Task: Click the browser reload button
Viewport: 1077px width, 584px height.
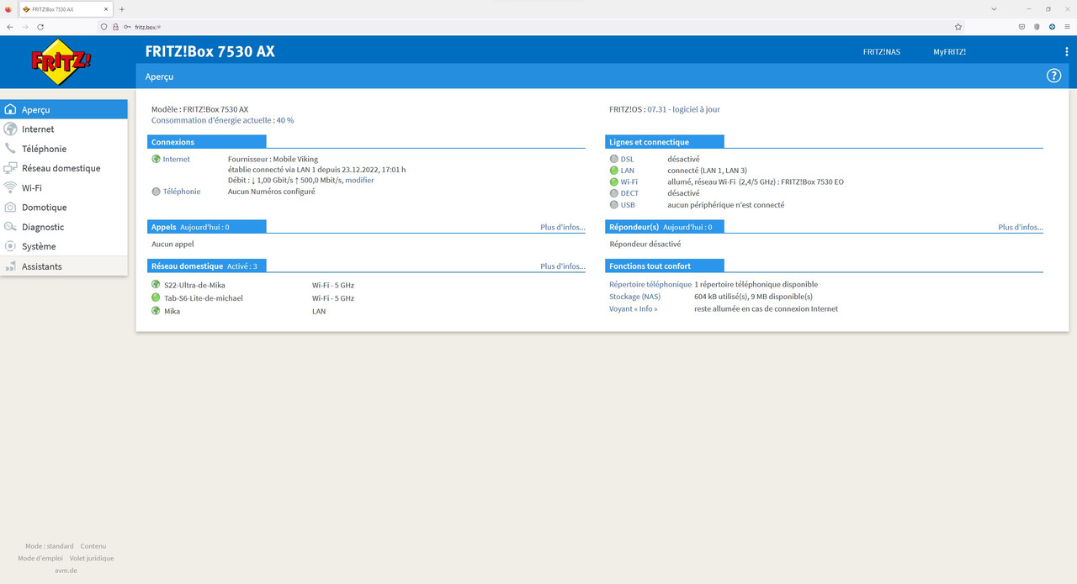Action: point(40,27)
